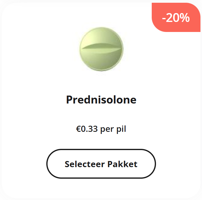Click the red discount label
Image resolution: width=202 pixels, height=200 pixels.
[x=176, y=17]
